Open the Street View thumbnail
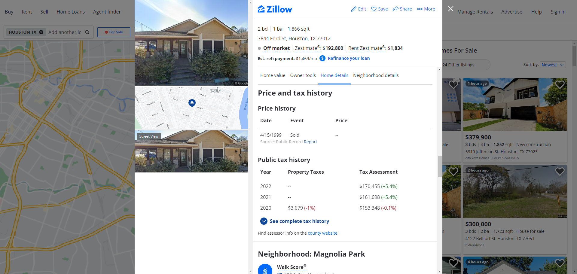The width and height of the screenshot is (577, 274). point(191,151)
